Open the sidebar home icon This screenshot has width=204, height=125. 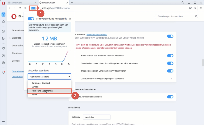(x=3, y=15)
